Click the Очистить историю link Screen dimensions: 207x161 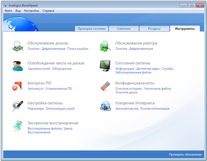129,89
